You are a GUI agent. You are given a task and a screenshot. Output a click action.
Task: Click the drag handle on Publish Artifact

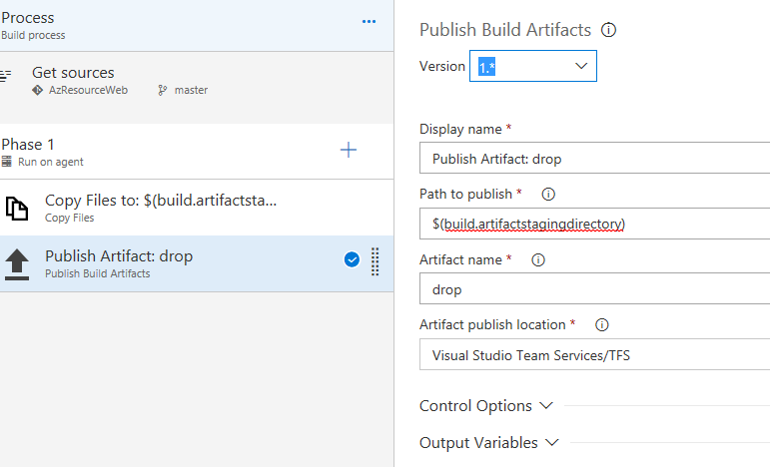pos(376,260)
